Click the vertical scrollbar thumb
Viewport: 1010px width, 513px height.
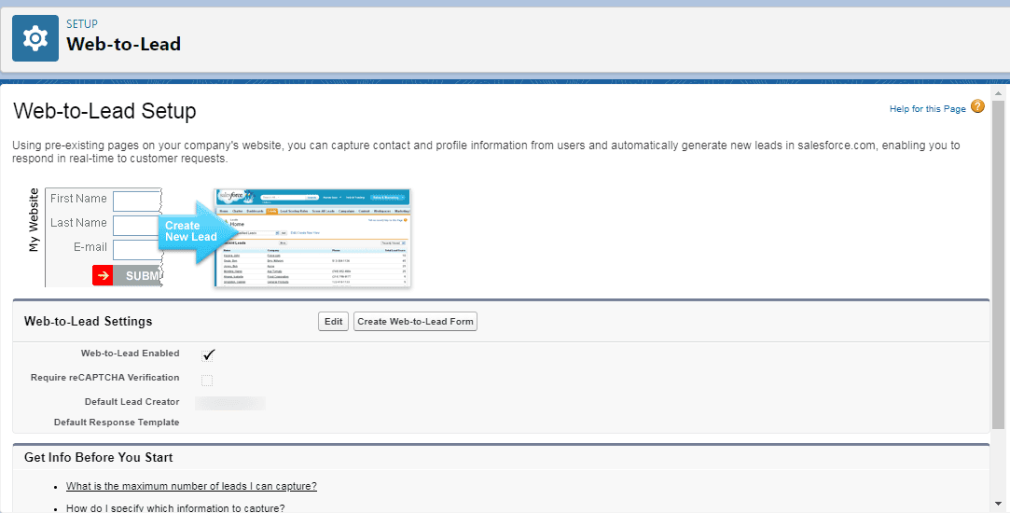999,264
